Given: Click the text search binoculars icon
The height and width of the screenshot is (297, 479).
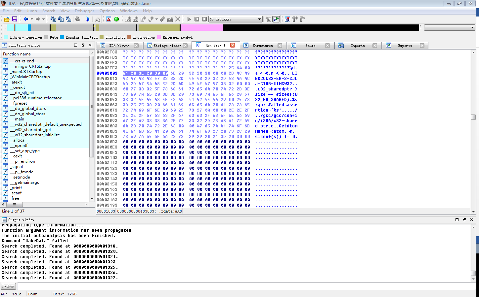Looking at the screenshot, I should (61, 19).
